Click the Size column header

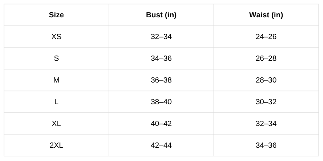coord(57,15)
